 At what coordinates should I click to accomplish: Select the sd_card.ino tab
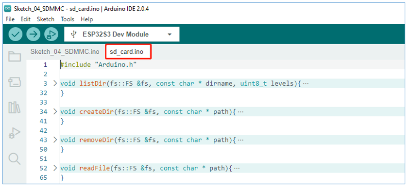click(128, 52)
